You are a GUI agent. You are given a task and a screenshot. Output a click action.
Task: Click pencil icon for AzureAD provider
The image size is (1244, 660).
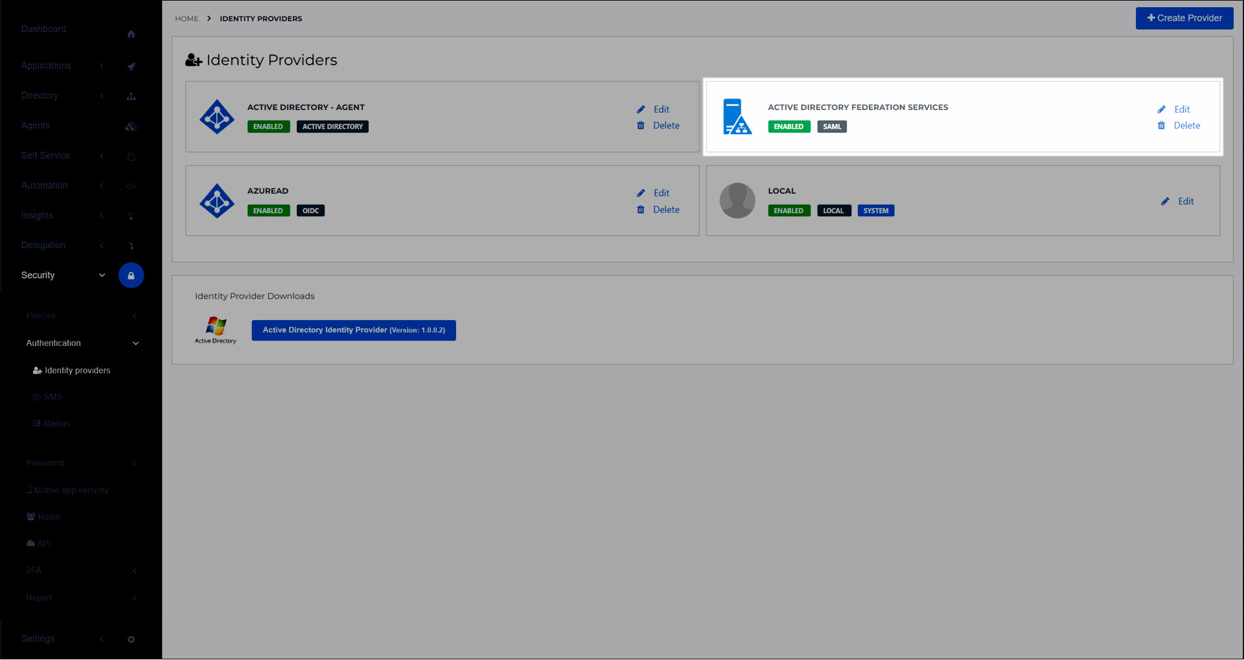pyautogui.click(x=641, y=193)
